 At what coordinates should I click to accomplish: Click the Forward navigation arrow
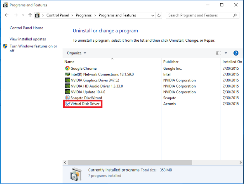[16, 15]
